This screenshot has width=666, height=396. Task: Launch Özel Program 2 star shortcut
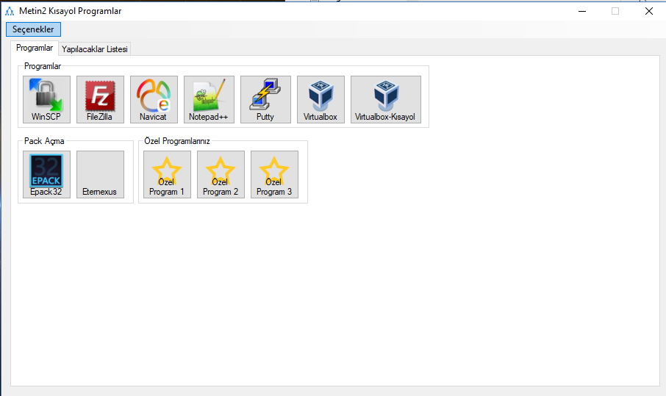(x=221, y=174)
